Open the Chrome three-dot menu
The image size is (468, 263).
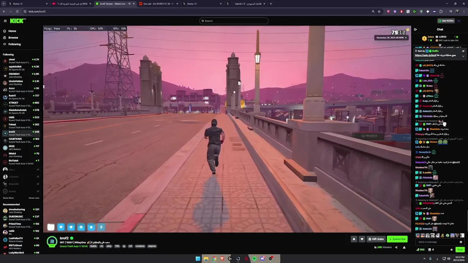464,11
